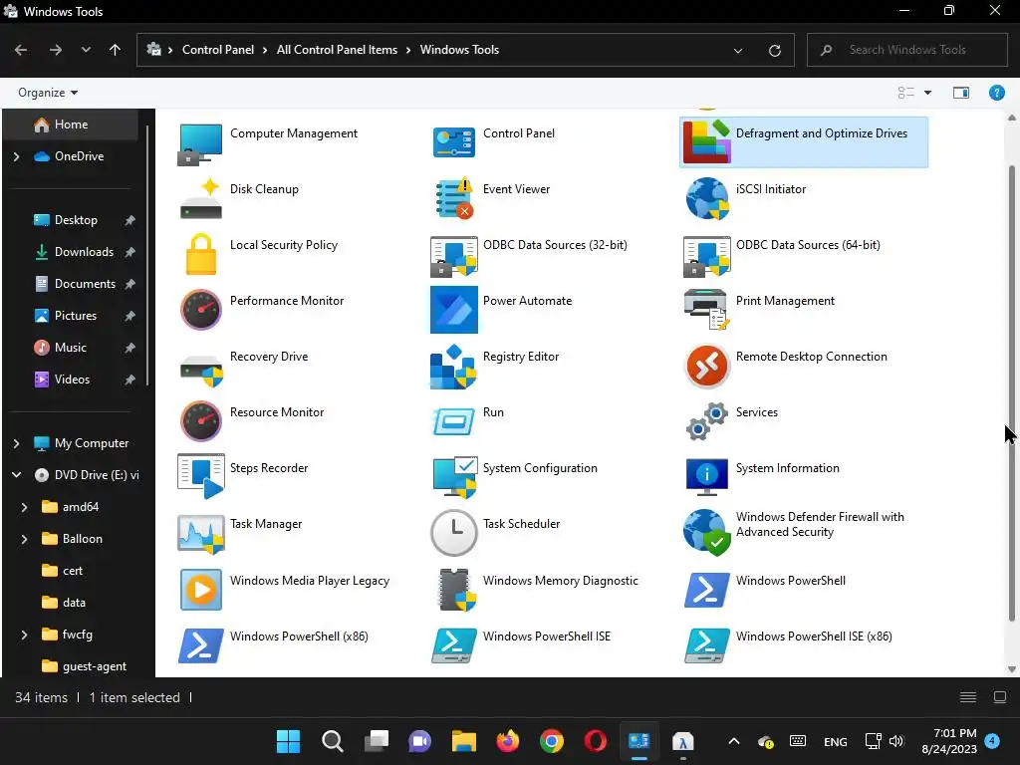Screen dimensions: 1020x765
Task: Open the Resource Monitor gauge icon
Action: pyautogui.click(x=200, y=421)
